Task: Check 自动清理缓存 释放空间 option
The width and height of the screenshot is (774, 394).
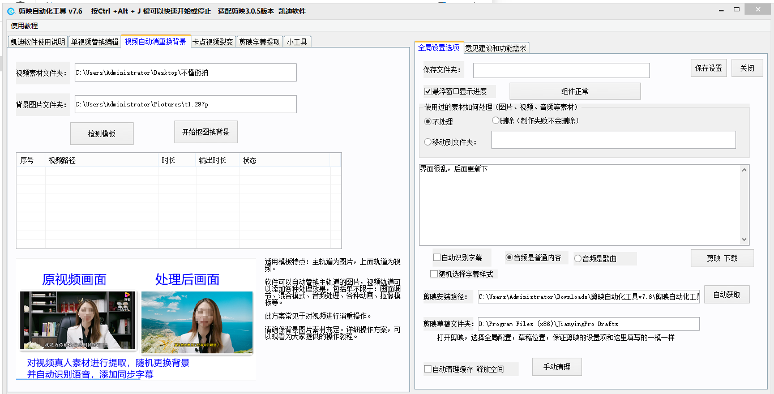Action: coord(428,369)
